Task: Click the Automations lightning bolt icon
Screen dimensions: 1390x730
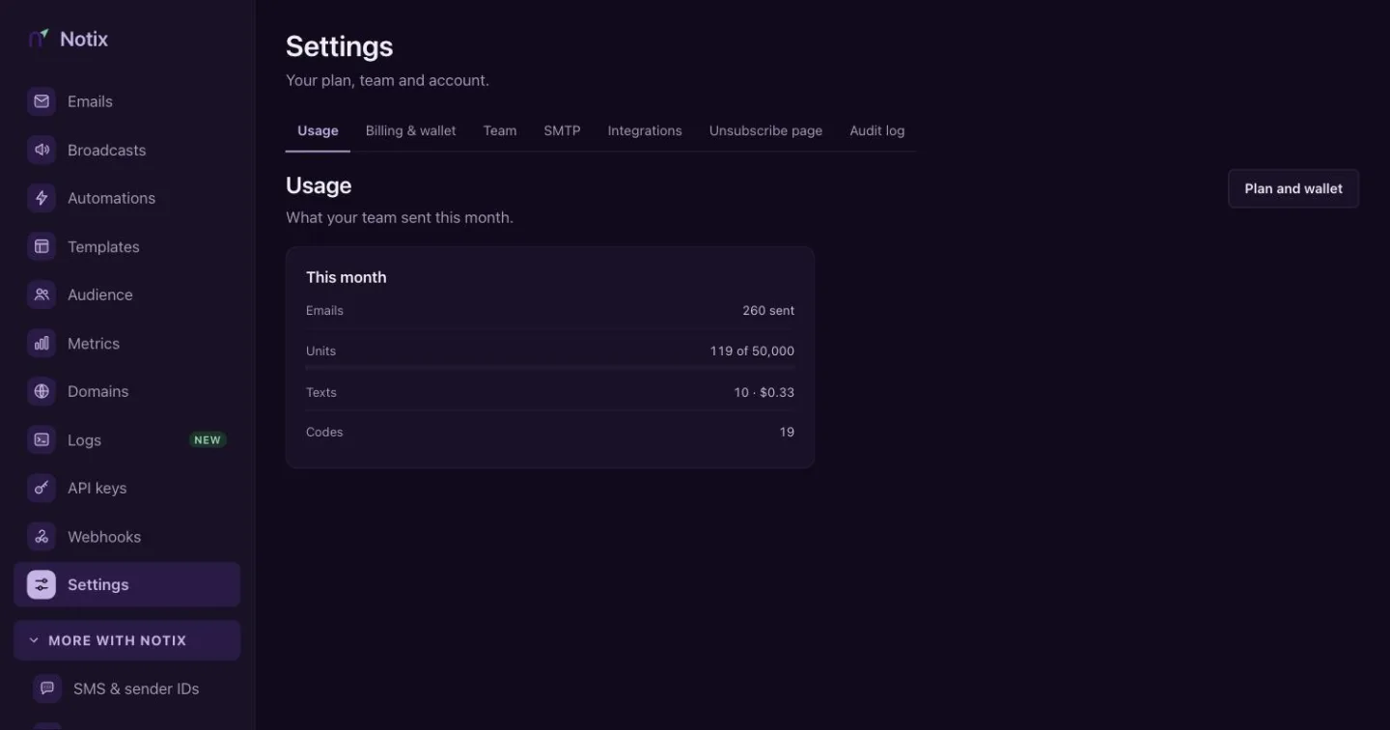Action: 42,198
